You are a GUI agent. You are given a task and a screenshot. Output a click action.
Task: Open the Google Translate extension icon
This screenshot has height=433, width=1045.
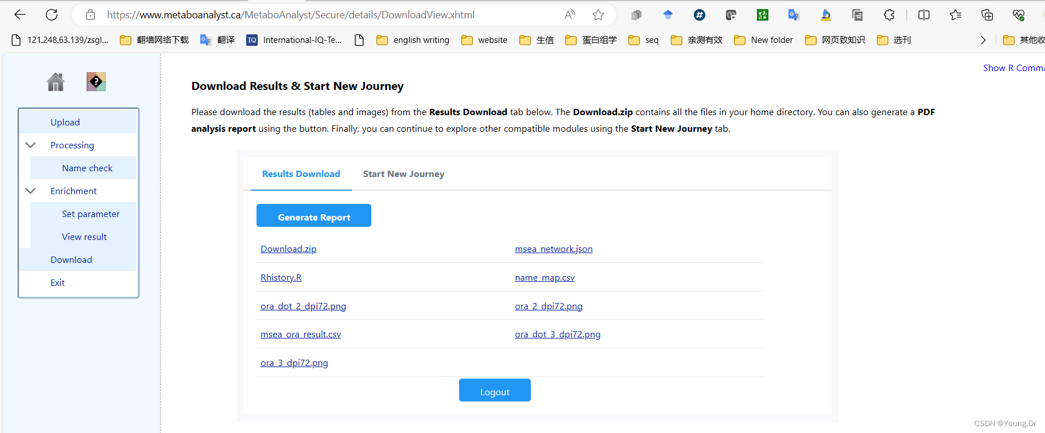[x=794, y=15]
